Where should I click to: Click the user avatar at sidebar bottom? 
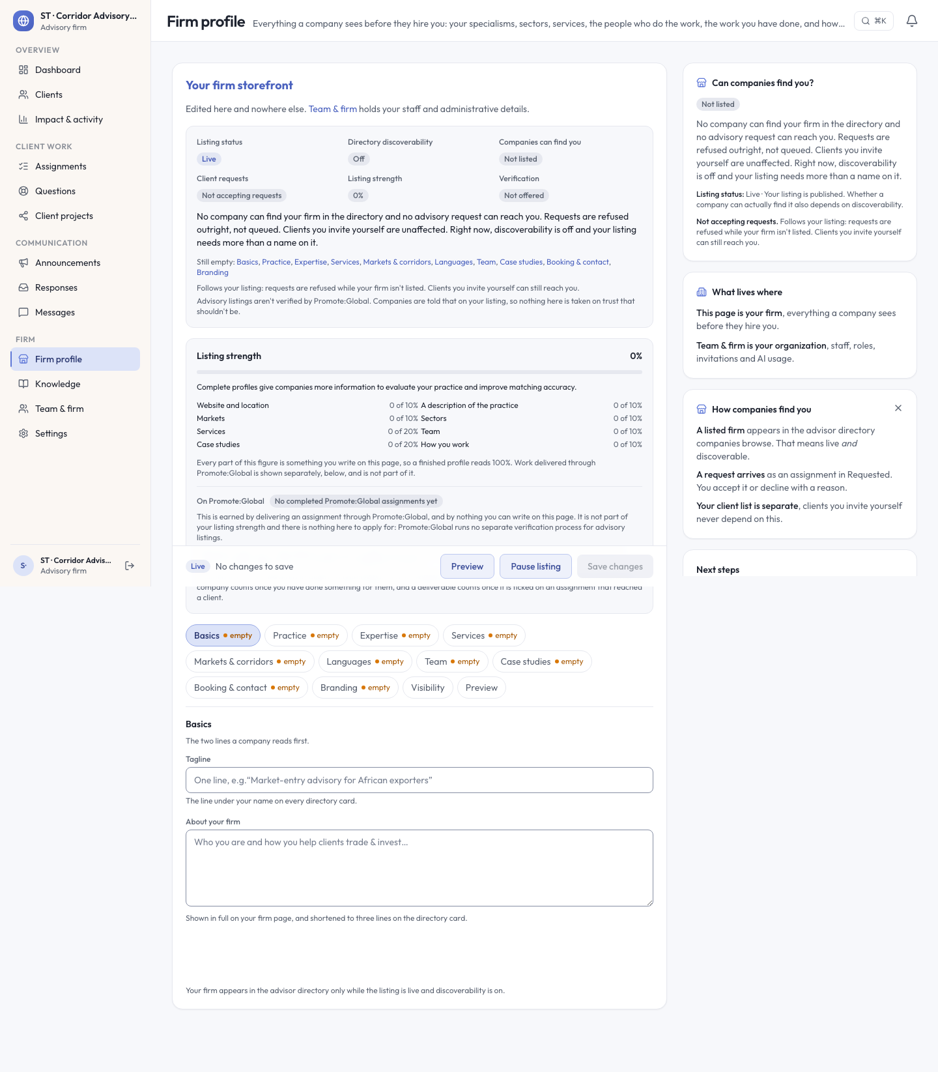point(23,566)
